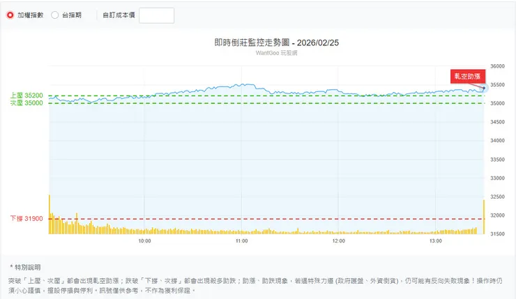Click the 31500 price axis label
Image resolution: width=516 pixels, height=299 pixels.
pos(498,234)
